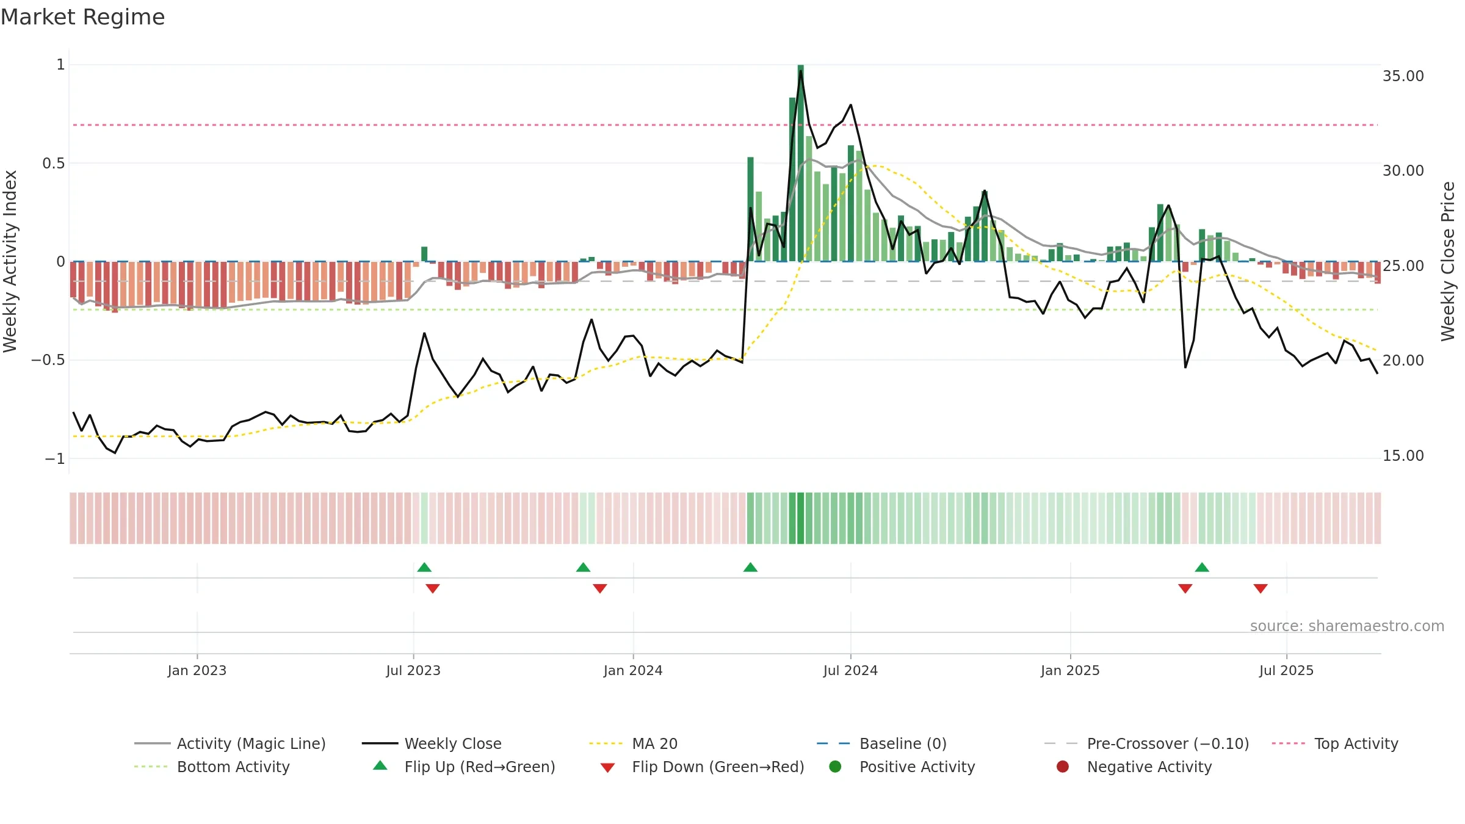Click the red Negative Activity legend dot

[x=1063, y=767]
